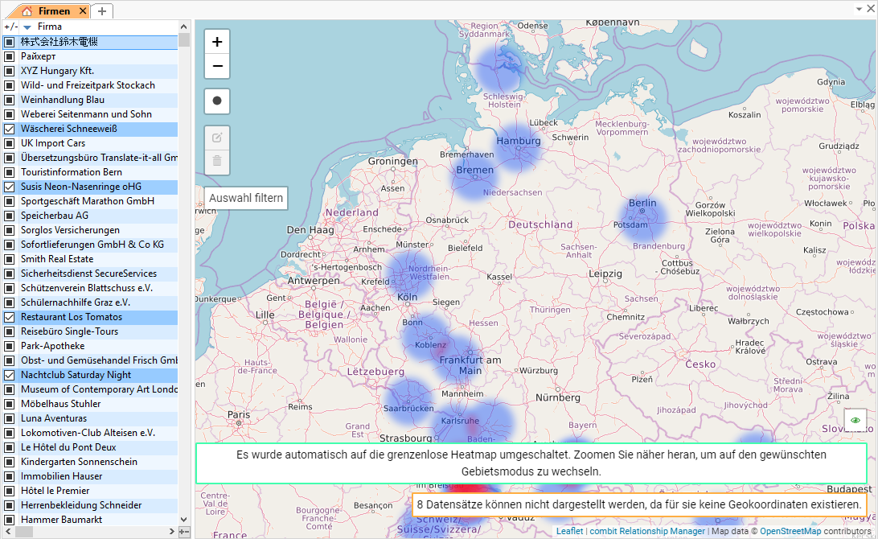Close the Firmen tab
The height and width of the screenshot is (539, 878).
tap(83, 11)
